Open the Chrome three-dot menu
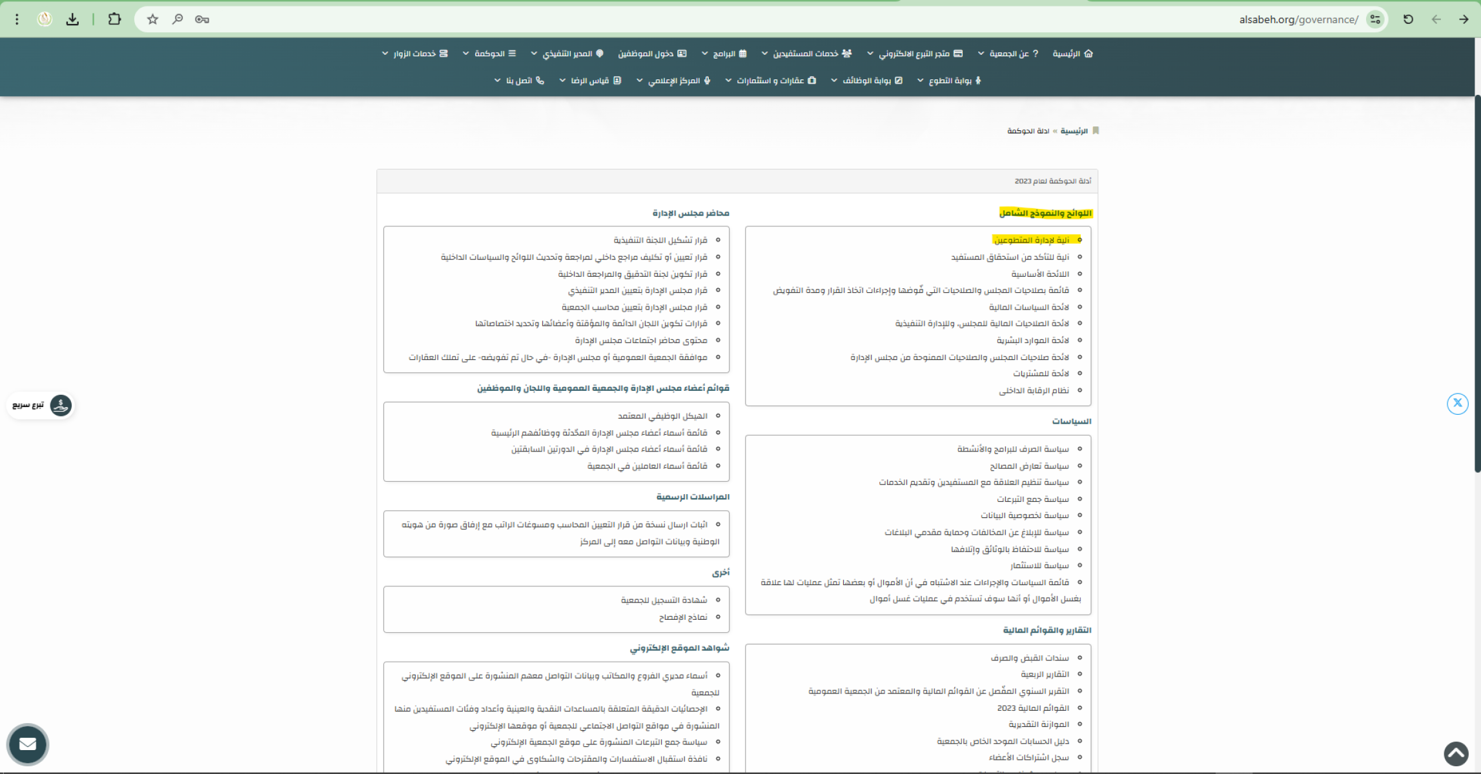The image size is (1481, 774). pos(17,19)
